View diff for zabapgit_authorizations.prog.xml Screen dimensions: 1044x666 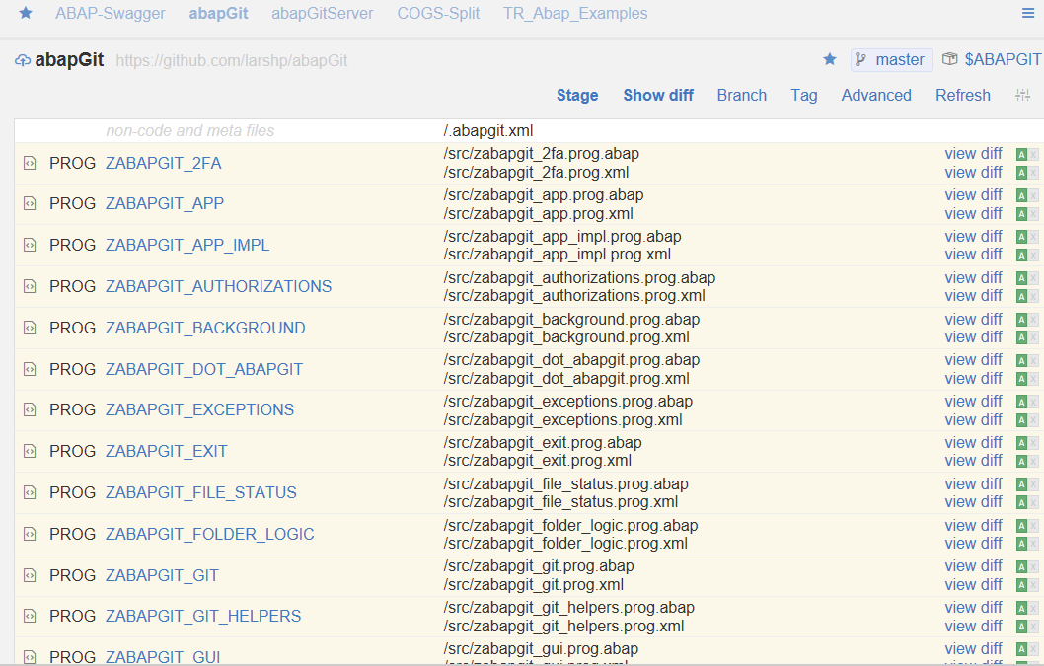(973, 296)
